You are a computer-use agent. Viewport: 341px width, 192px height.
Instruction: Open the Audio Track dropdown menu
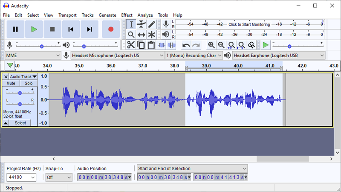click(23, 77)
